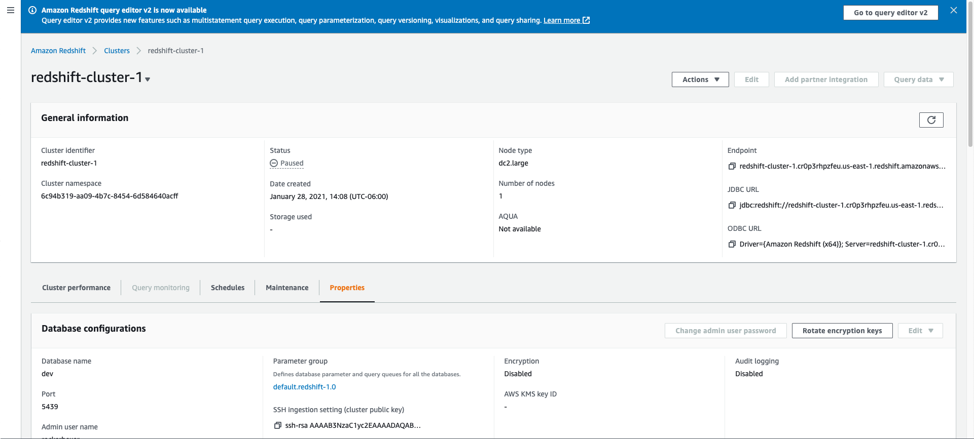This screenshot has width=974, height=439.
Task: Open the Database configurations Edit dropdown
Action: 920,331
